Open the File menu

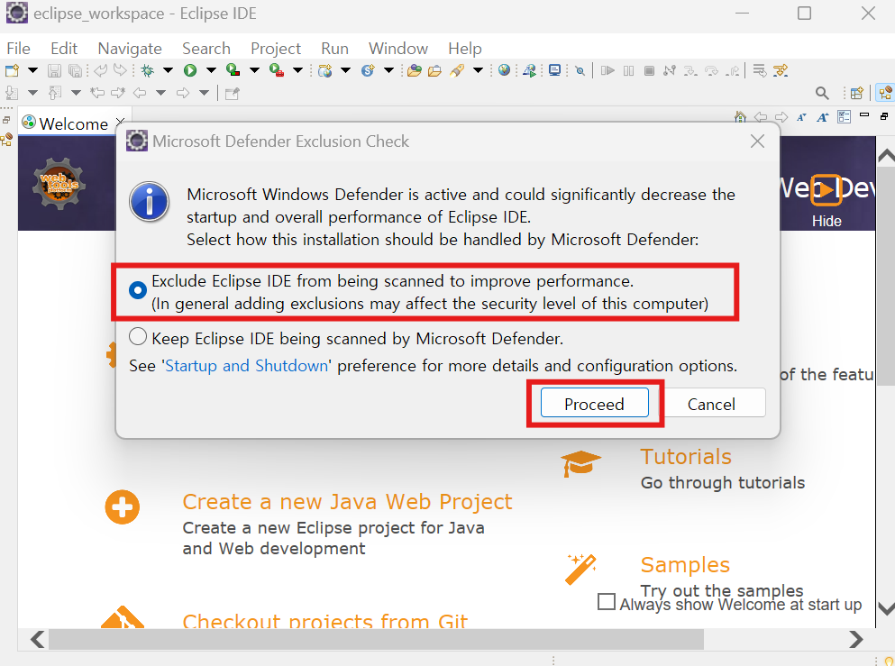18,49
